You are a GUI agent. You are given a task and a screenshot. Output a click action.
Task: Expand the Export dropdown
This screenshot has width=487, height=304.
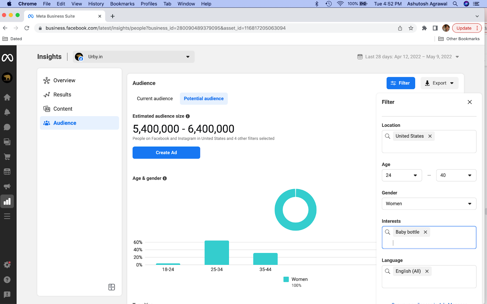click(440, 83)
